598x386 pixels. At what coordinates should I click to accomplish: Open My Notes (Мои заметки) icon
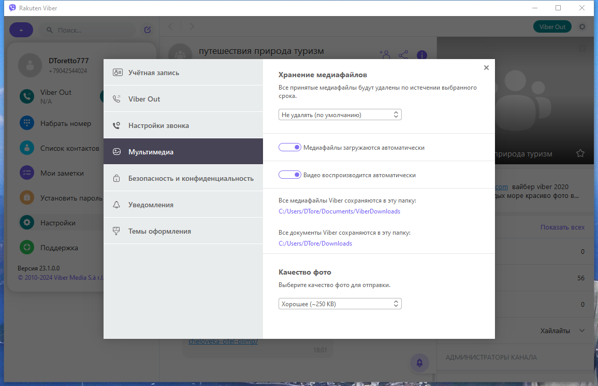point(27,173)
